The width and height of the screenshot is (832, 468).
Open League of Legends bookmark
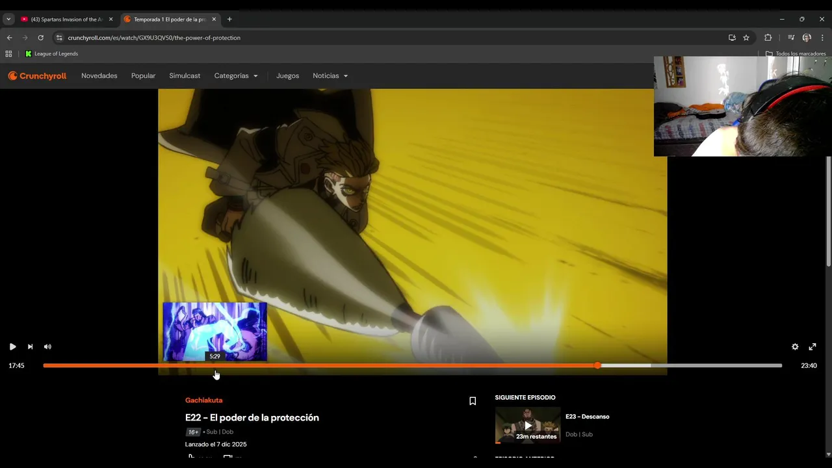[x=51, y=54]
